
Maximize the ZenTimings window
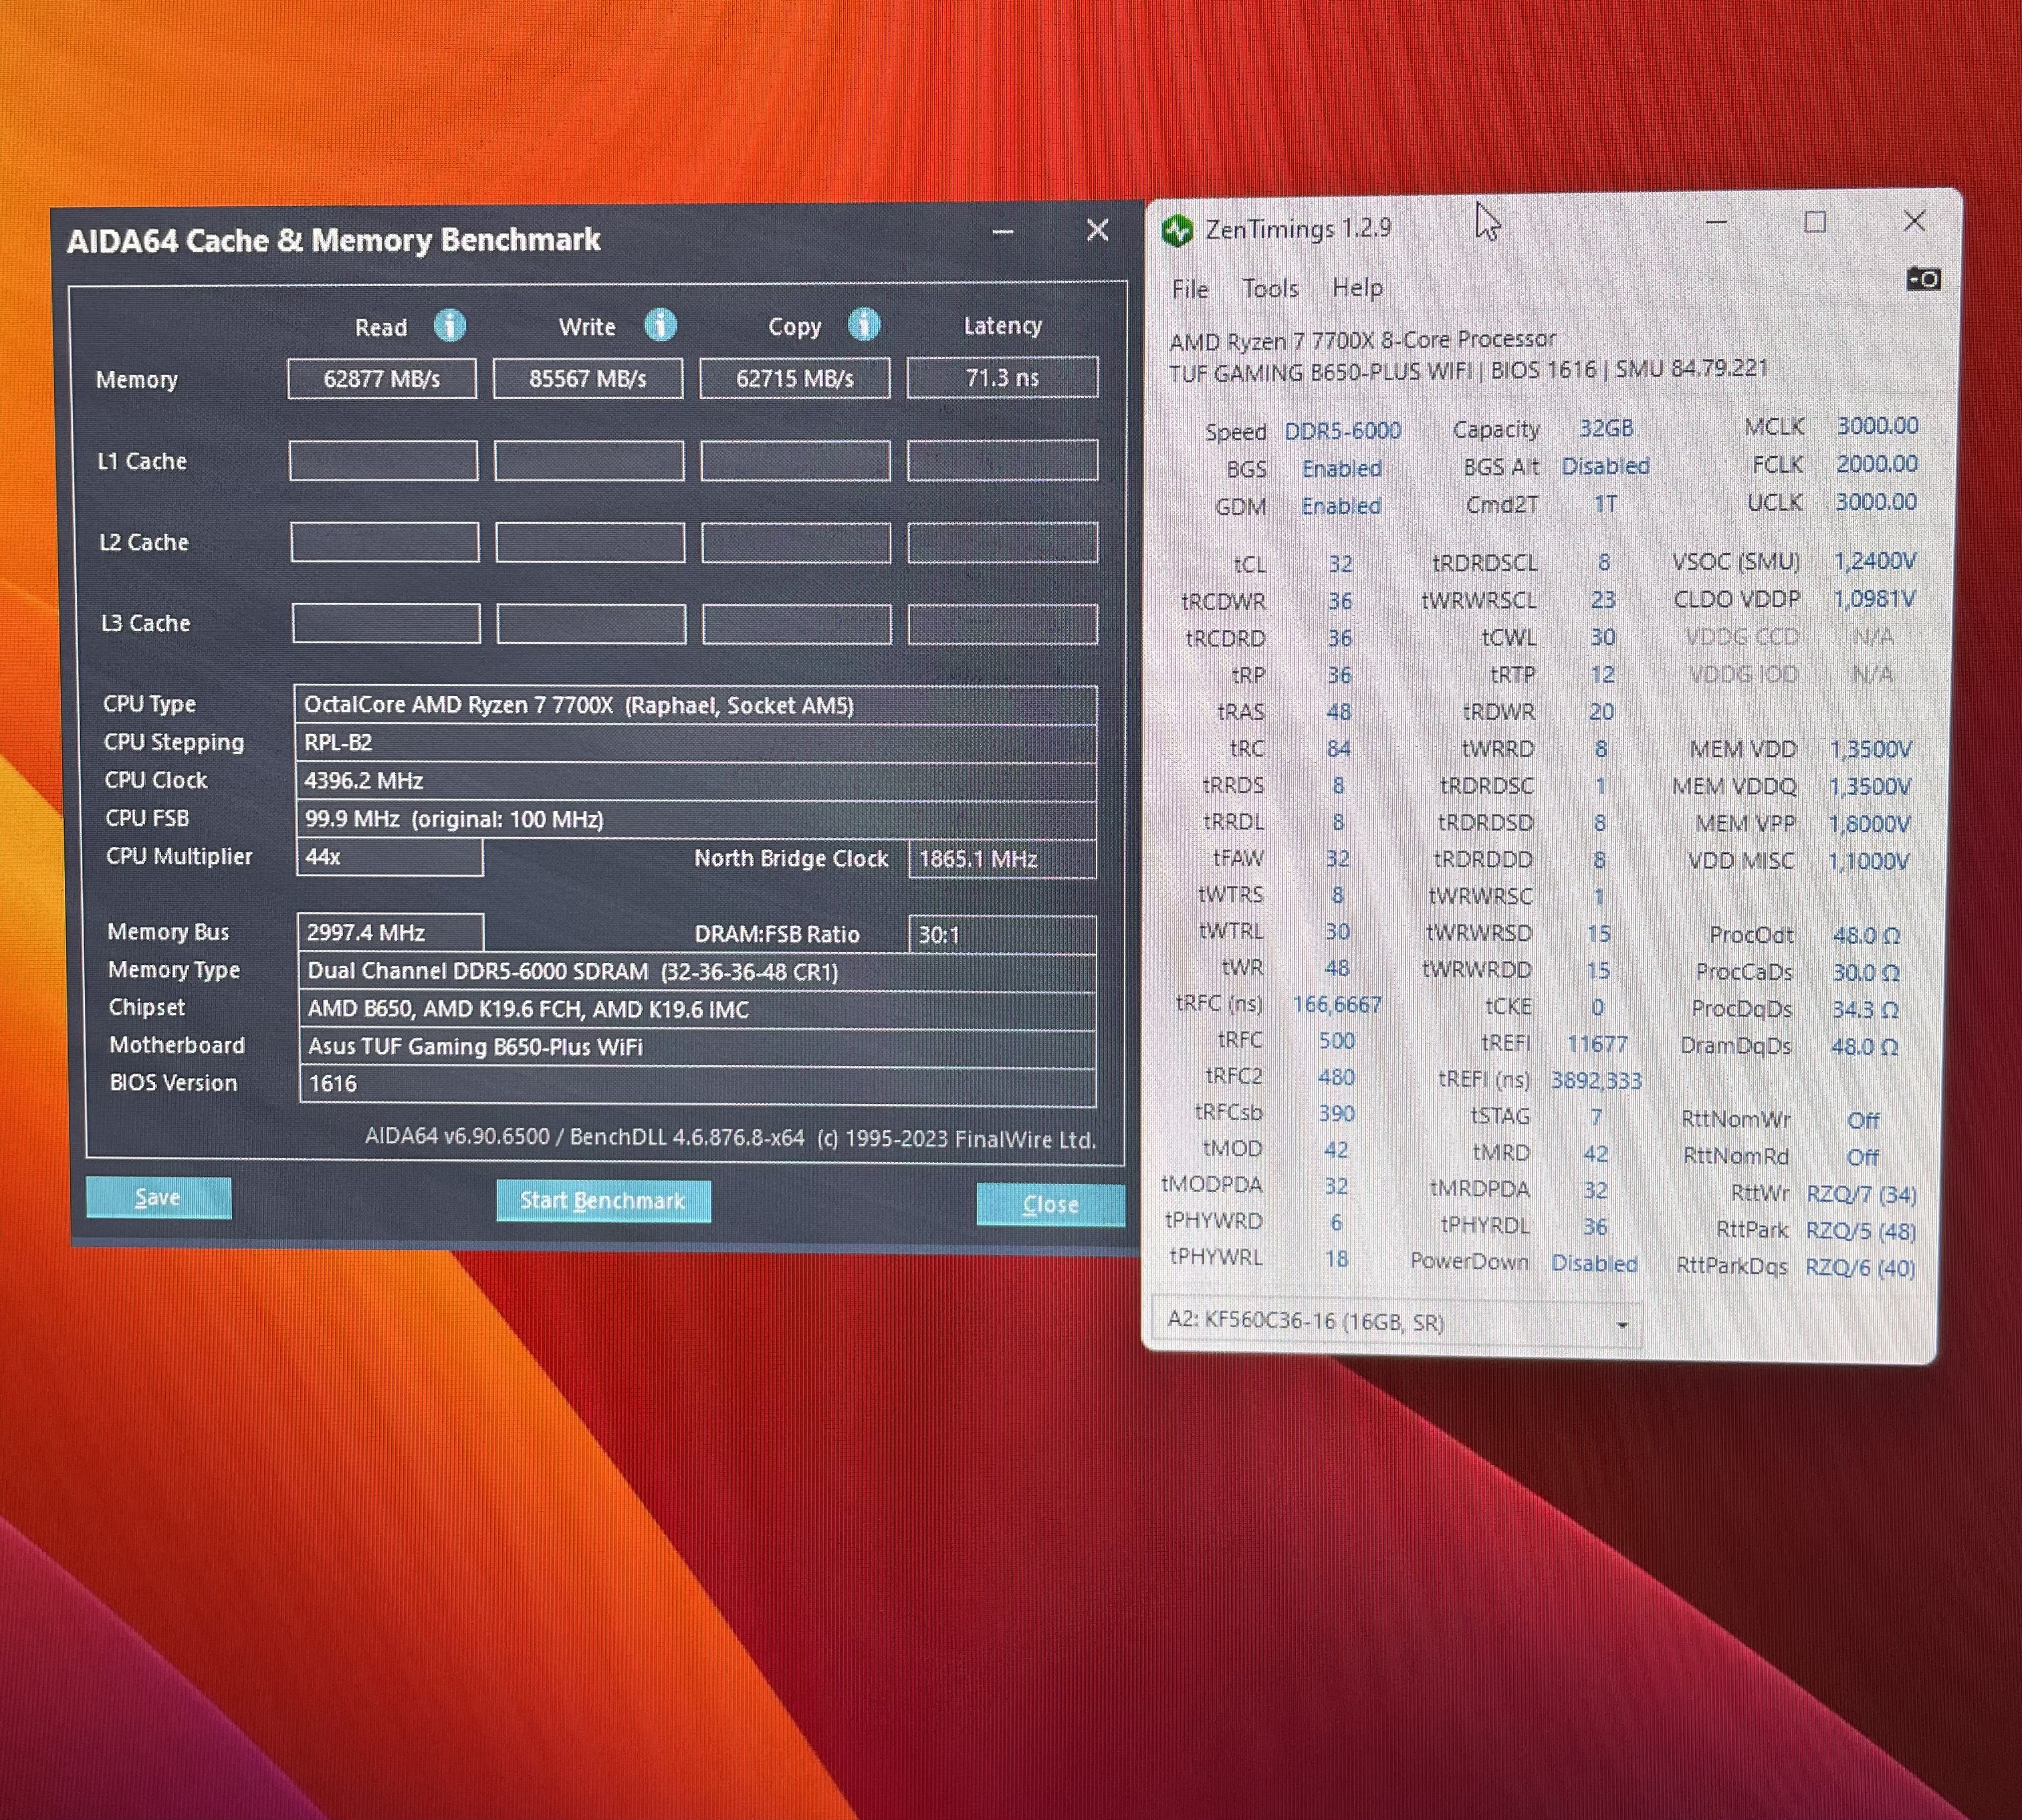point(1815,222)
